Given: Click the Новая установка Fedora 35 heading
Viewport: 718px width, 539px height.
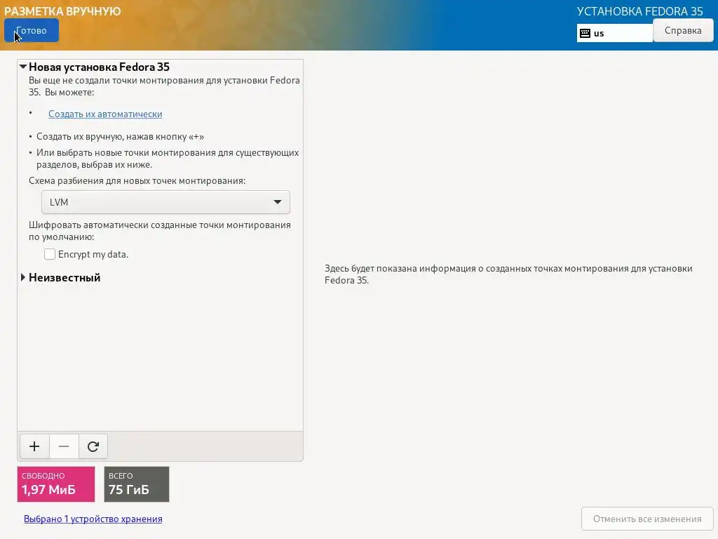Looking at the screenshot, I should coord(99,67).
